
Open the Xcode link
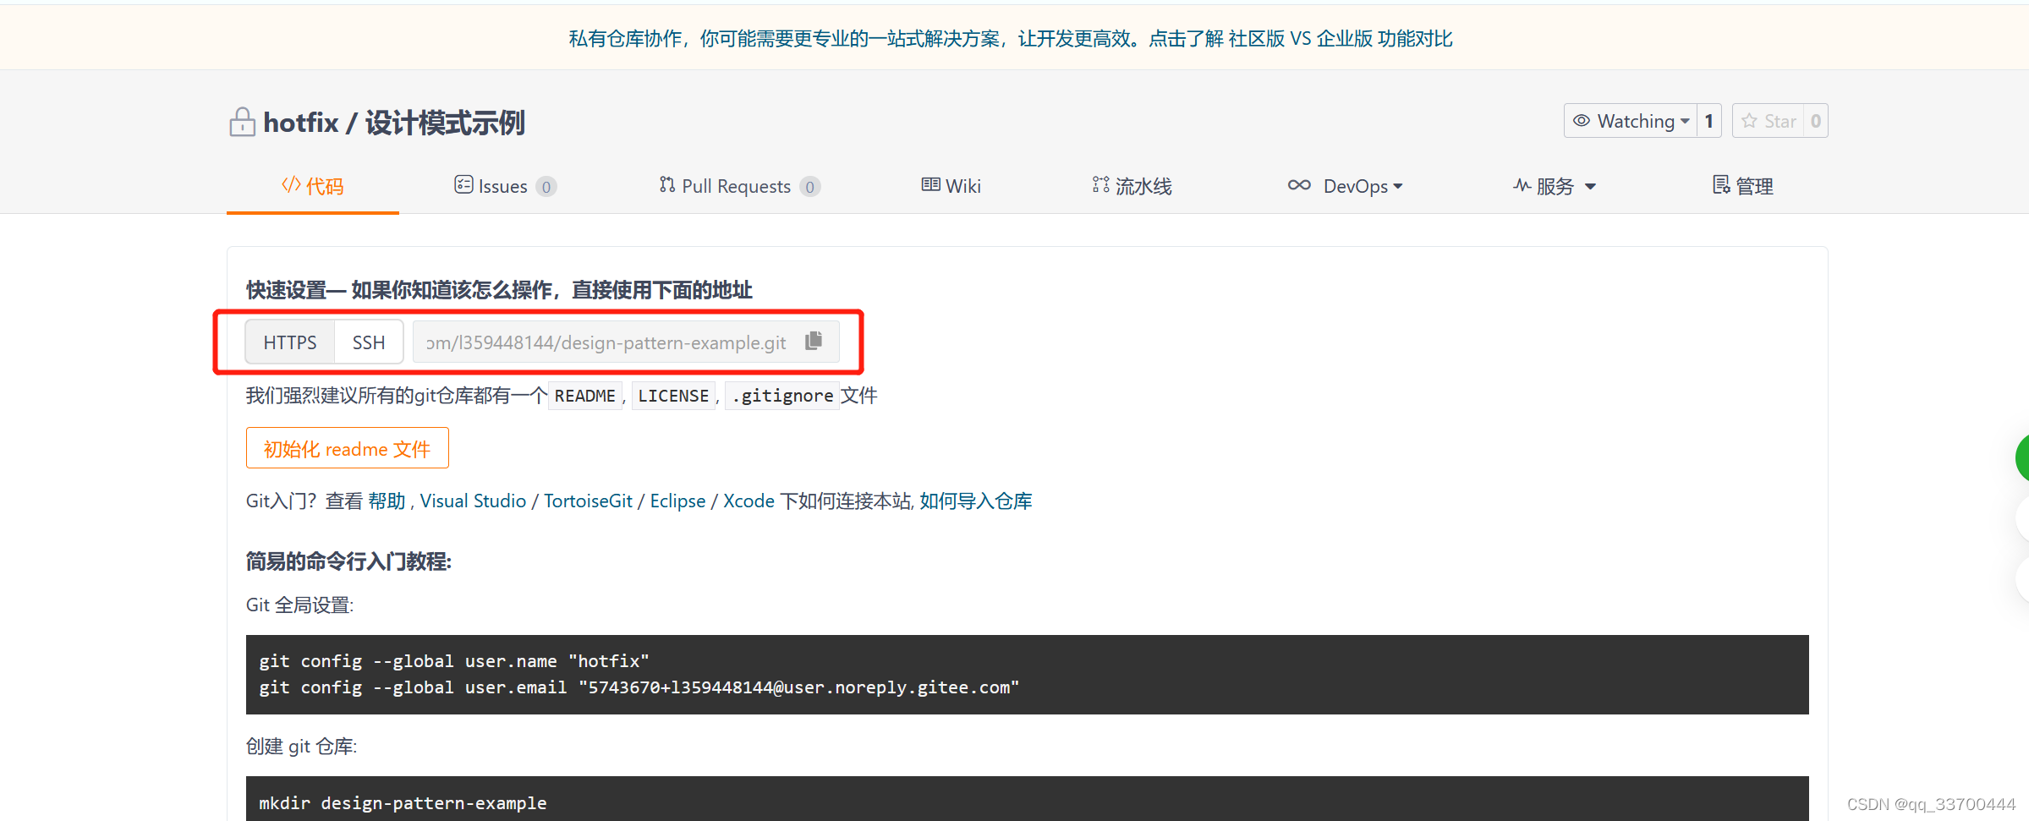tap(749, 501)
